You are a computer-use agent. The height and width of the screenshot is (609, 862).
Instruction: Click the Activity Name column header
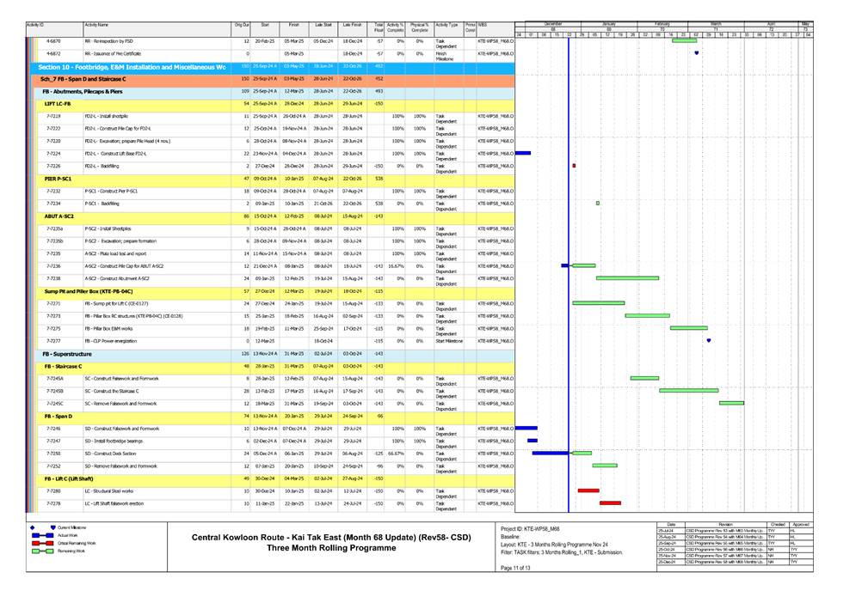click(x=156, y=27)
